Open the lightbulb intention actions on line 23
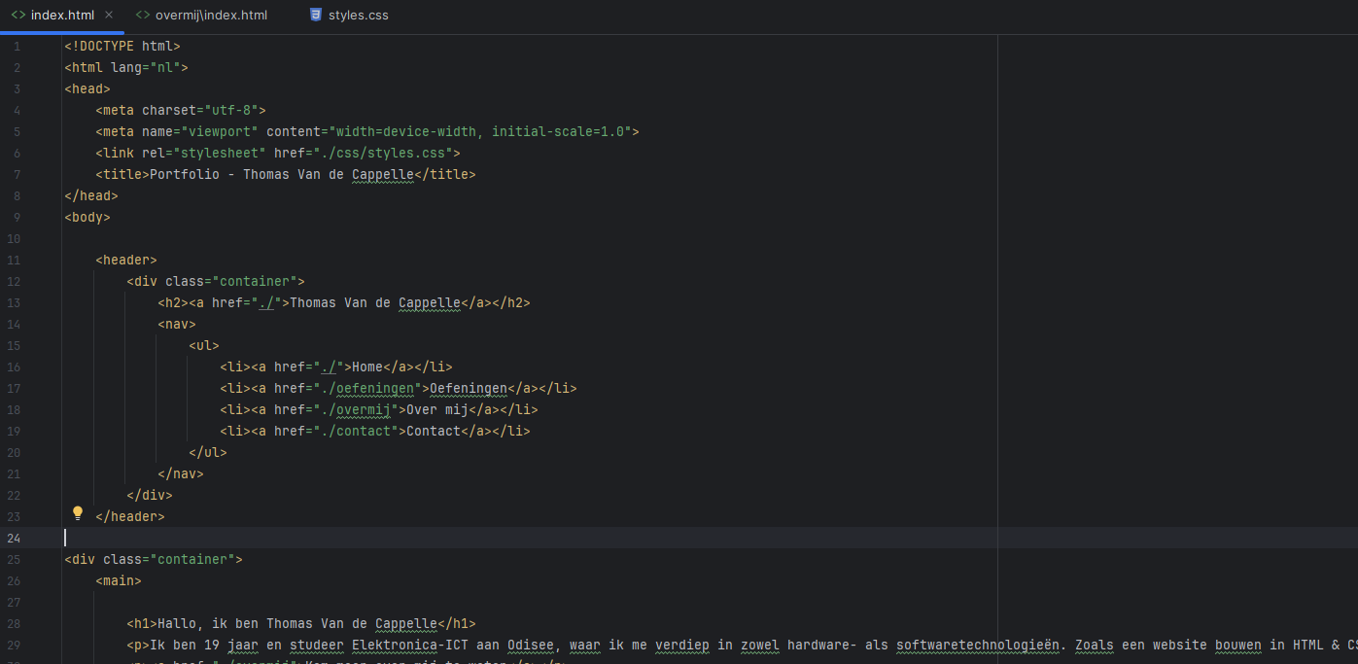 pos(78,513)
